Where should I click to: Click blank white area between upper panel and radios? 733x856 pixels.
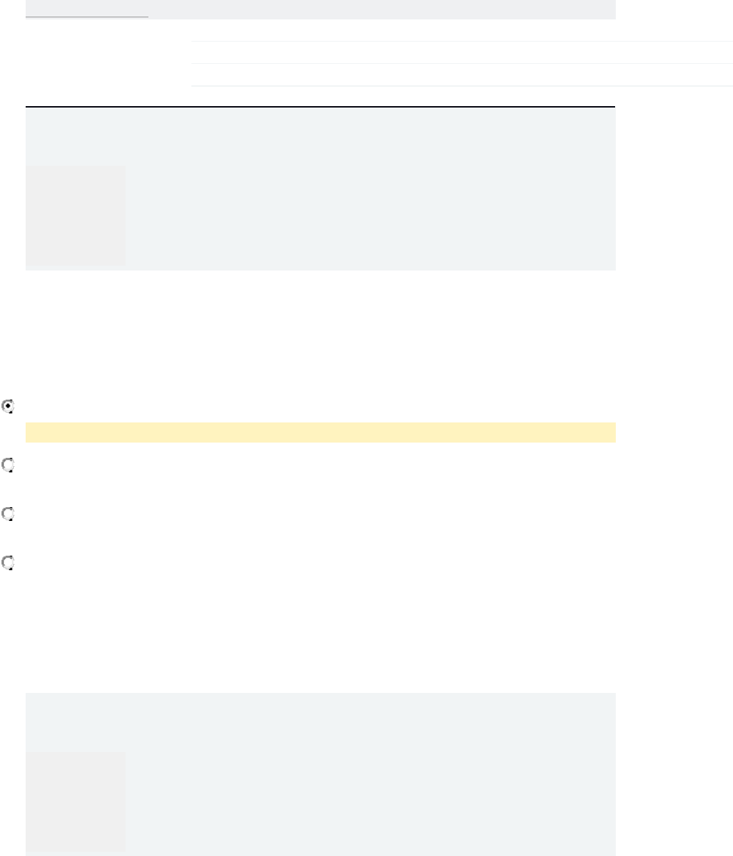point(320,333)
